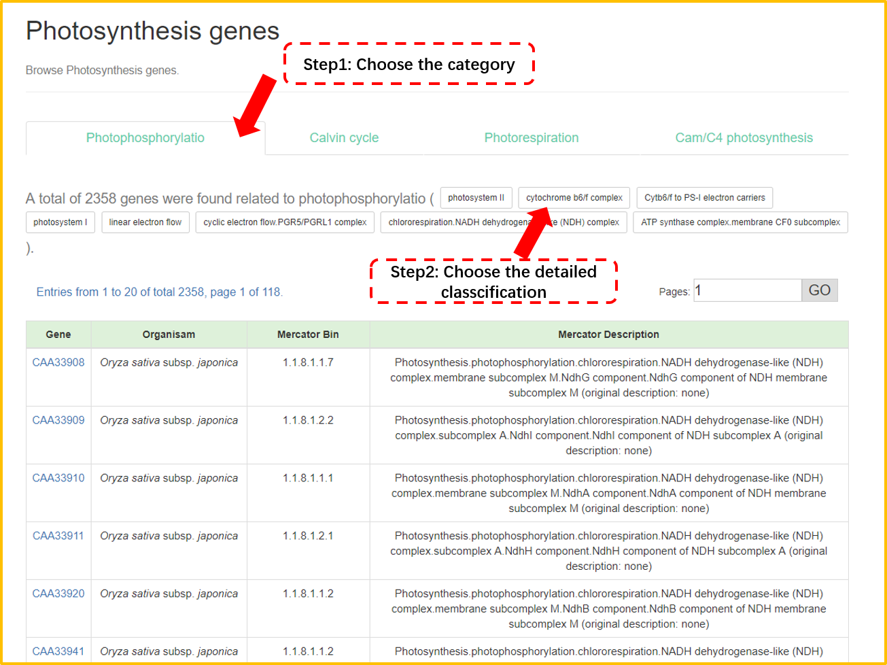
Task: Open the CAA33941 gene link
Action: click(x=58, y=651)
